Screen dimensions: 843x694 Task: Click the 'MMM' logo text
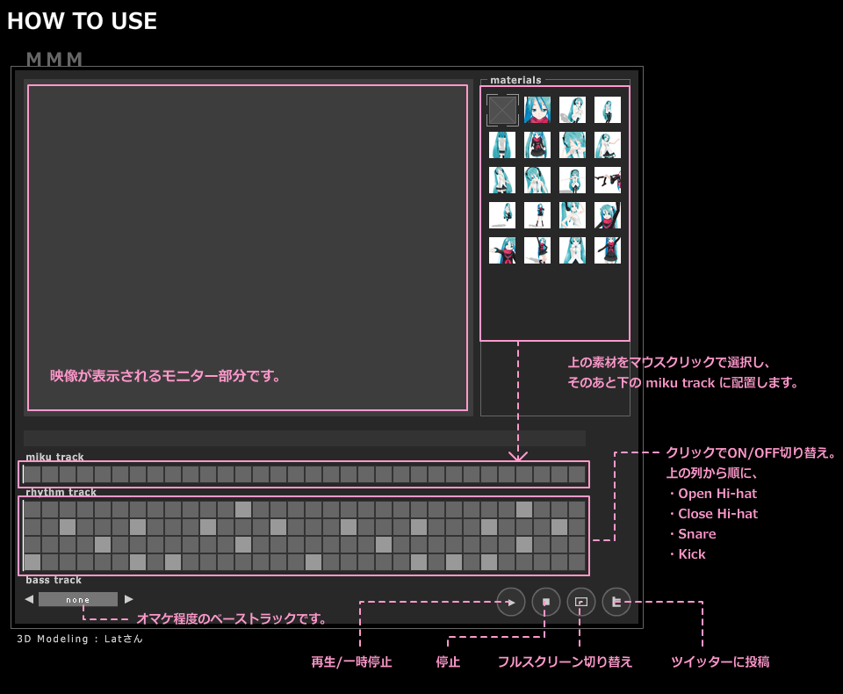54,59
